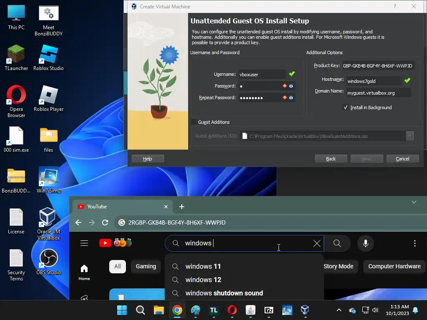Show Repeat Password characters eye icon

pyautogui.click(x=291, y=97)
